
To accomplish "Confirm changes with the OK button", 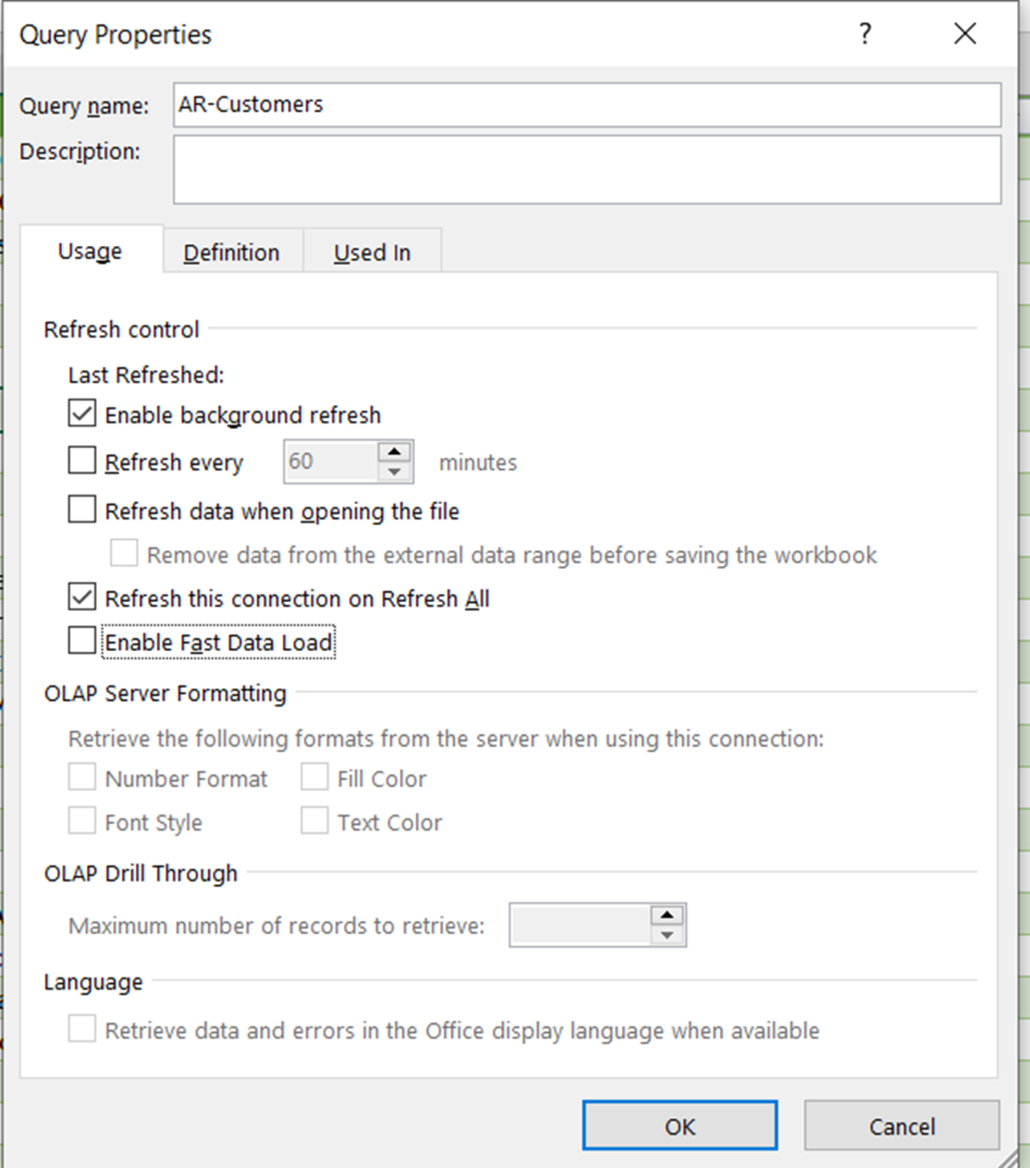I will (x=680, y=1126).
